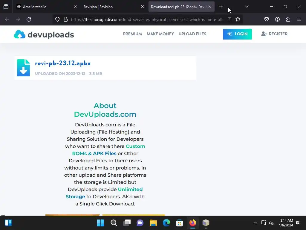Toggle reader view icon
The image size is (306, 230).
pos(229,19)
